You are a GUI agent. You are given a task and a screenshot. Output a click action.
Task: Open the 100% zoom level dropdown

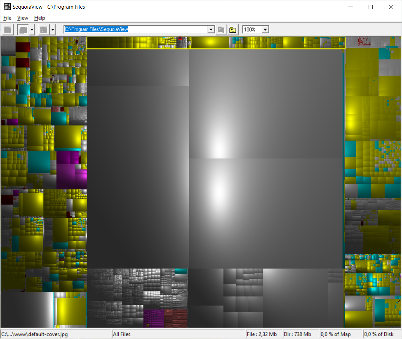(265, 30)
